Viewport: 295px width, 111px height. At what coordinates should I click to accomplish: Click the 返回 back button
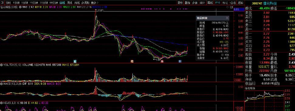(x=240, y=3)
